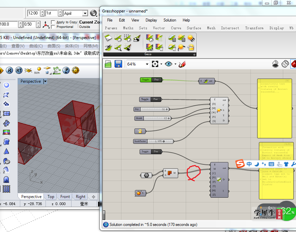296x232 pixels.
Task: Click the rainbow color grid icon in Rhino sidebar
Action: [6, 132]
